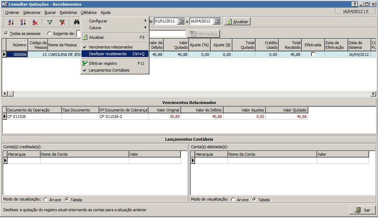This screenshot has height=218, width=378.
Task: Click the Atualizar toolbar button
Action: pos(237,21)
